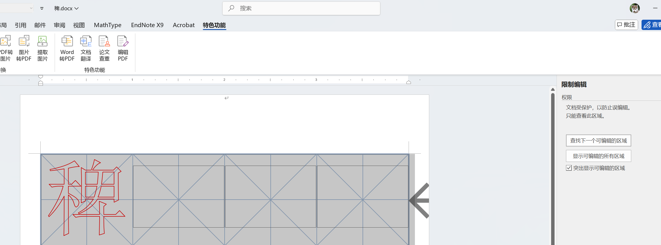Click the 批注 comments button
Viewport: 661px width, 245px height.
click(x=626, y=25)
